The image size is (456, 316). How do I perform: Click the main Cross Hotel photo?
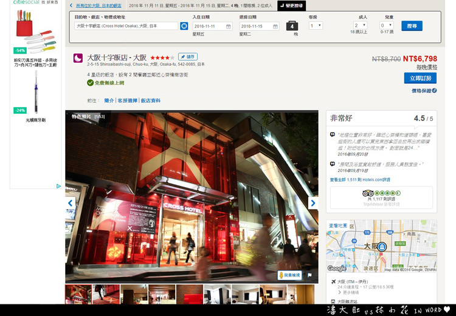(192, 196)
